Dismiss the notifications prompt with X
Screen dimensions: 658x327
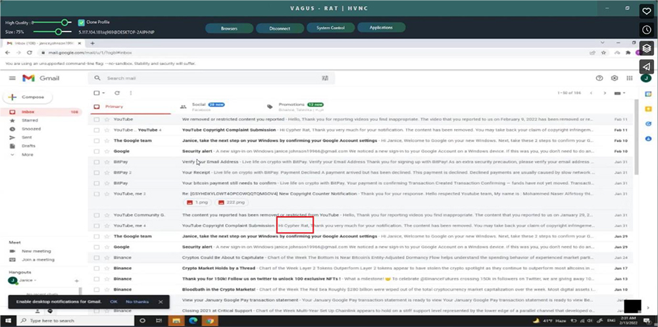[161, 302]
